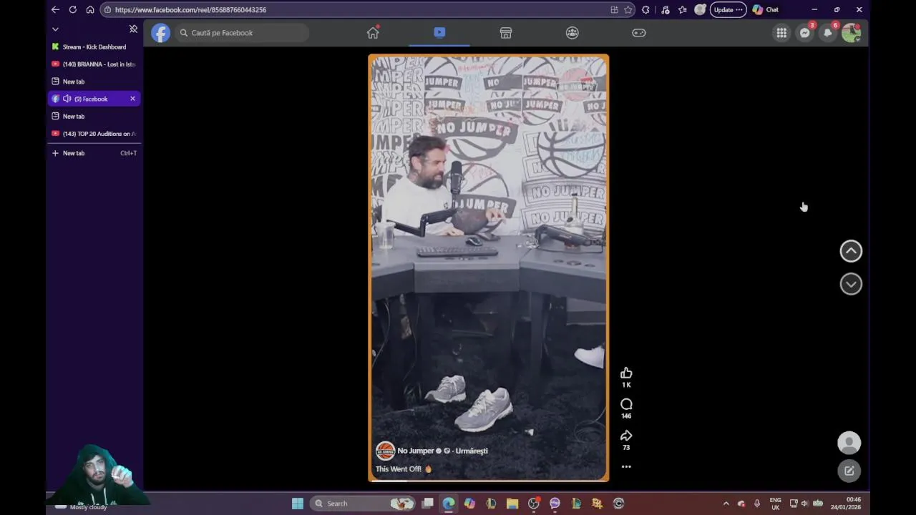Go back in the browser
Image resolution: width=916 pixels, height=515 pixels.
click(x=55, y=10)
